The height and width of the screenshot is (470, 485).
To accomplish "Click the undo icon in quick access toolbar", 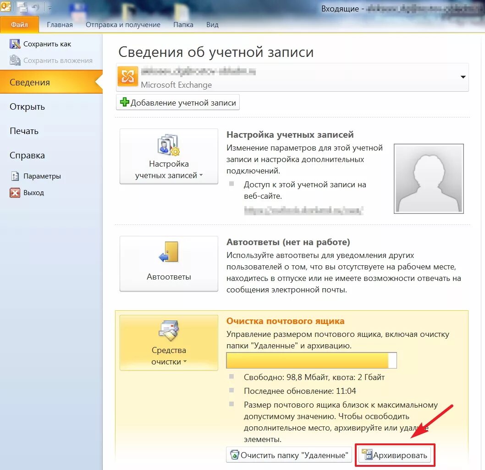I will 36,7.
